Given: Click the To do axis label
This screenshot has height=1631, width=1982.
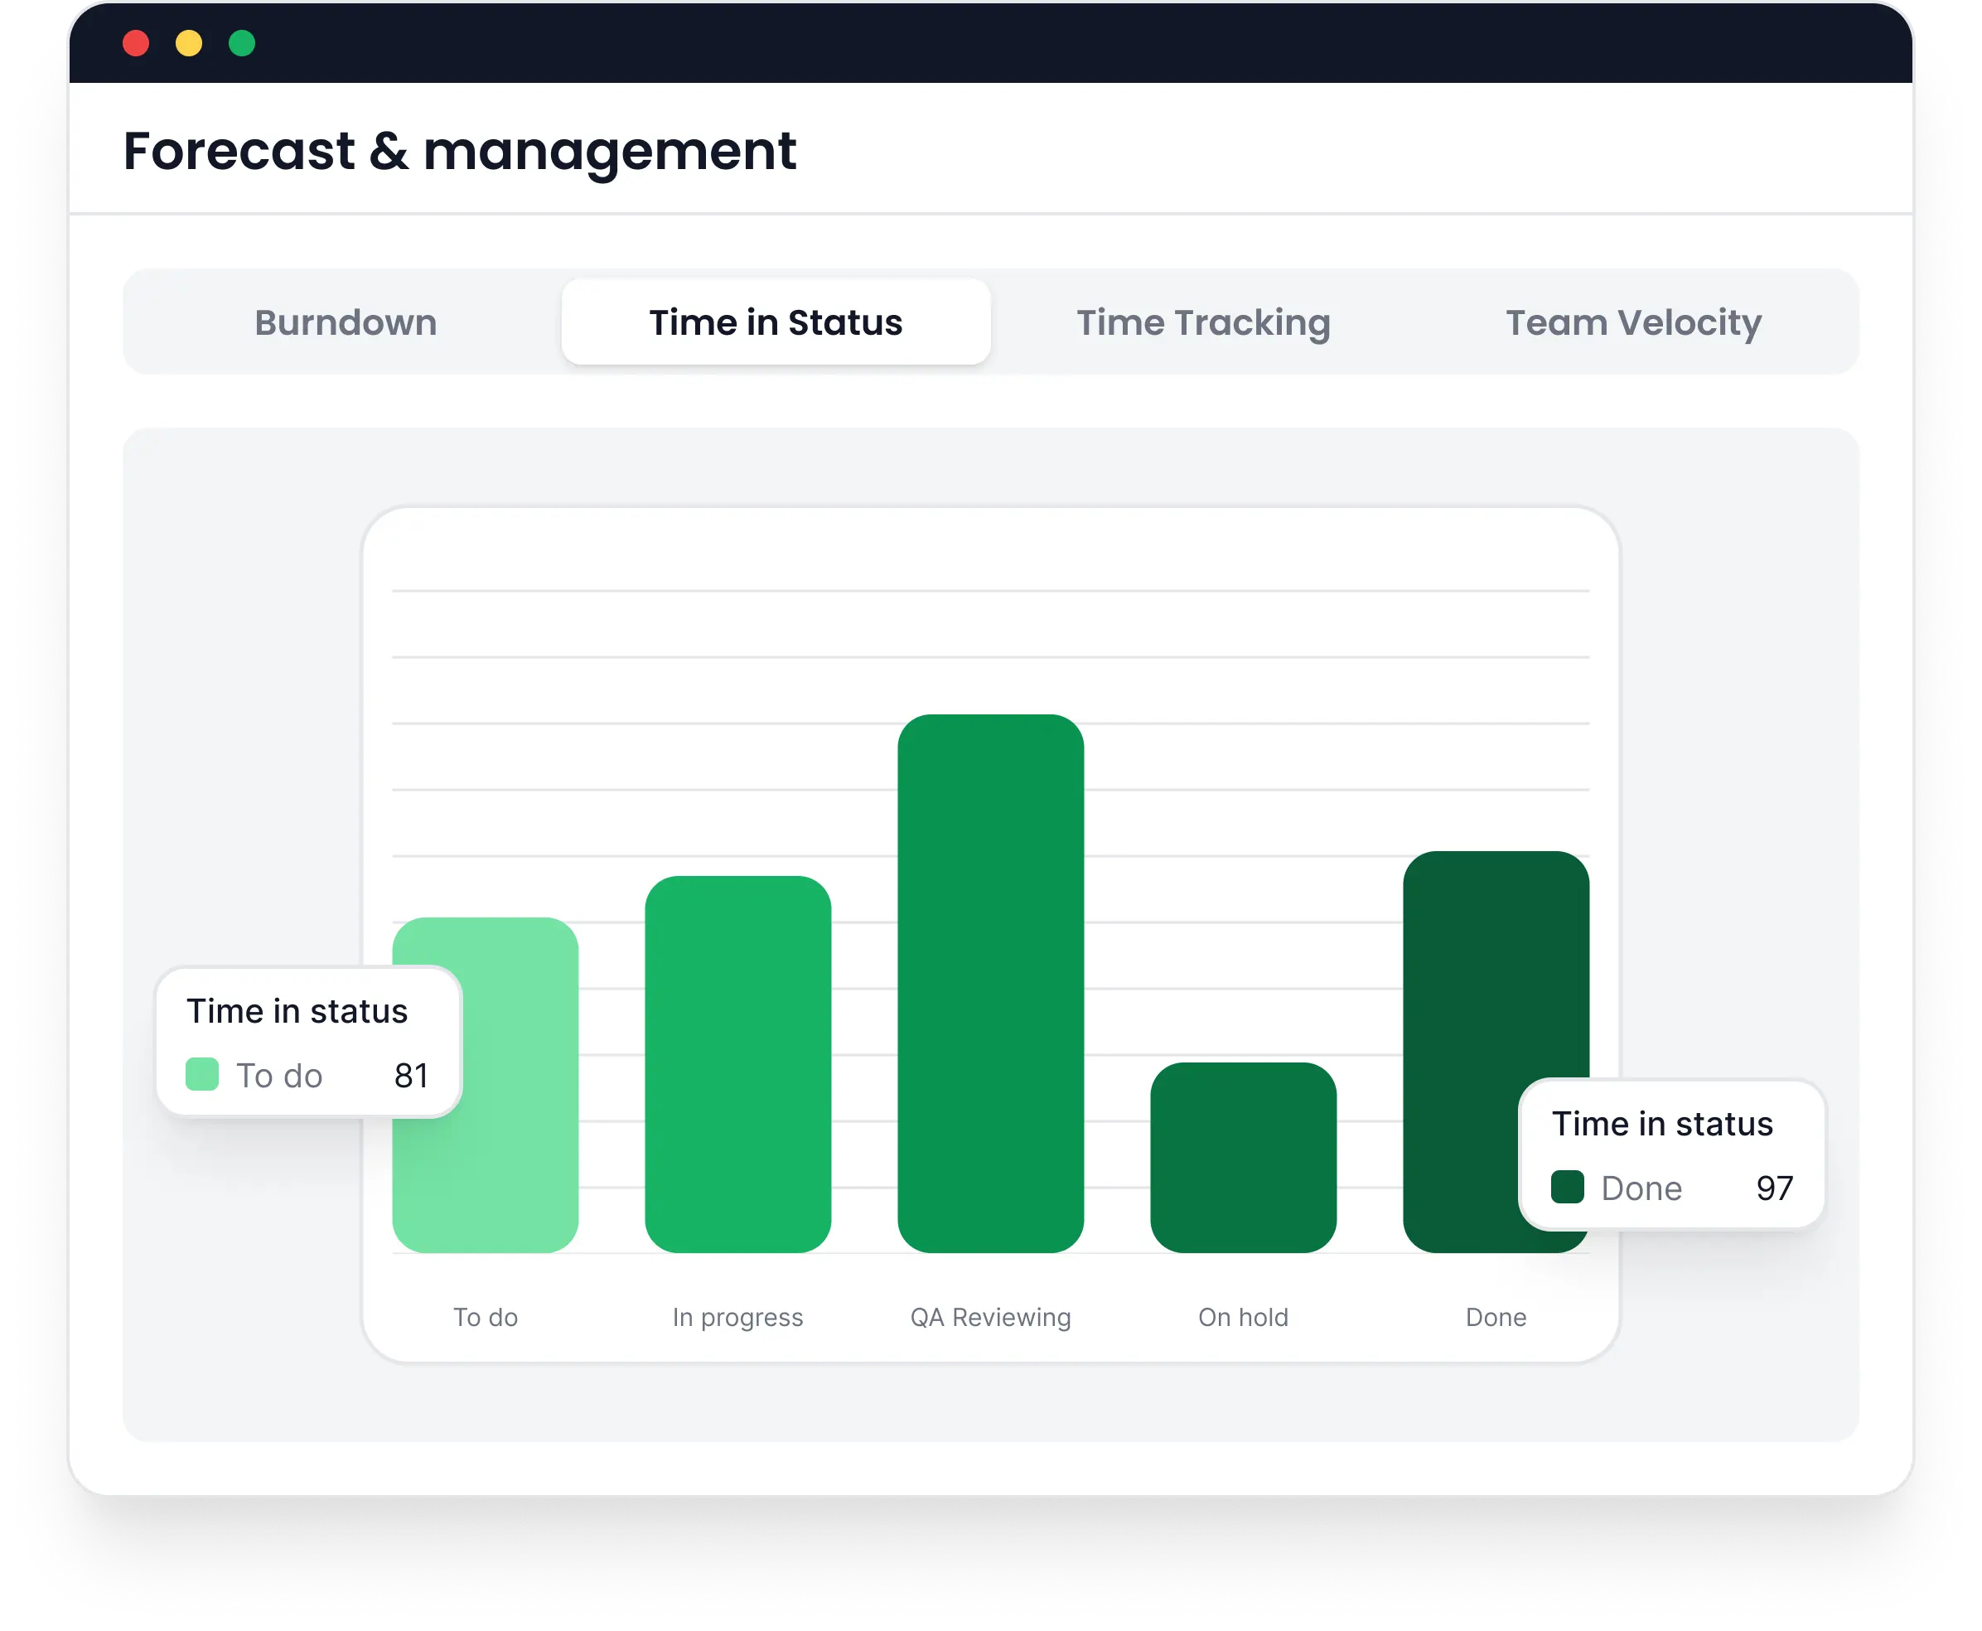Looking at the screenshot, I should click(485, 1317).
